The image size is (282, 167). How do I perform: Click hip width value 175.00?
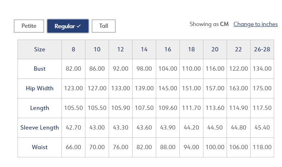pyautogui.click(x=262, y=88)
